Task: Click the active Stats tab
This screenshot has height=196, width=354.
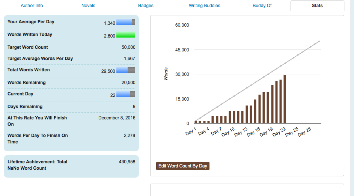Action: click(x=317, y=6)
